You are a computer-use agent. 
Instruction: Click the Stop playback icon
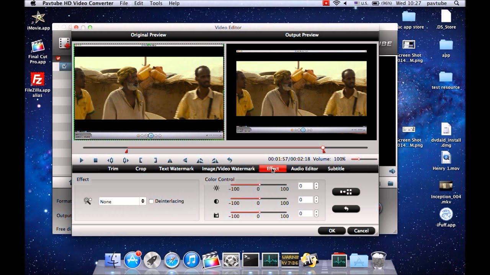click(x=96, y=160)
